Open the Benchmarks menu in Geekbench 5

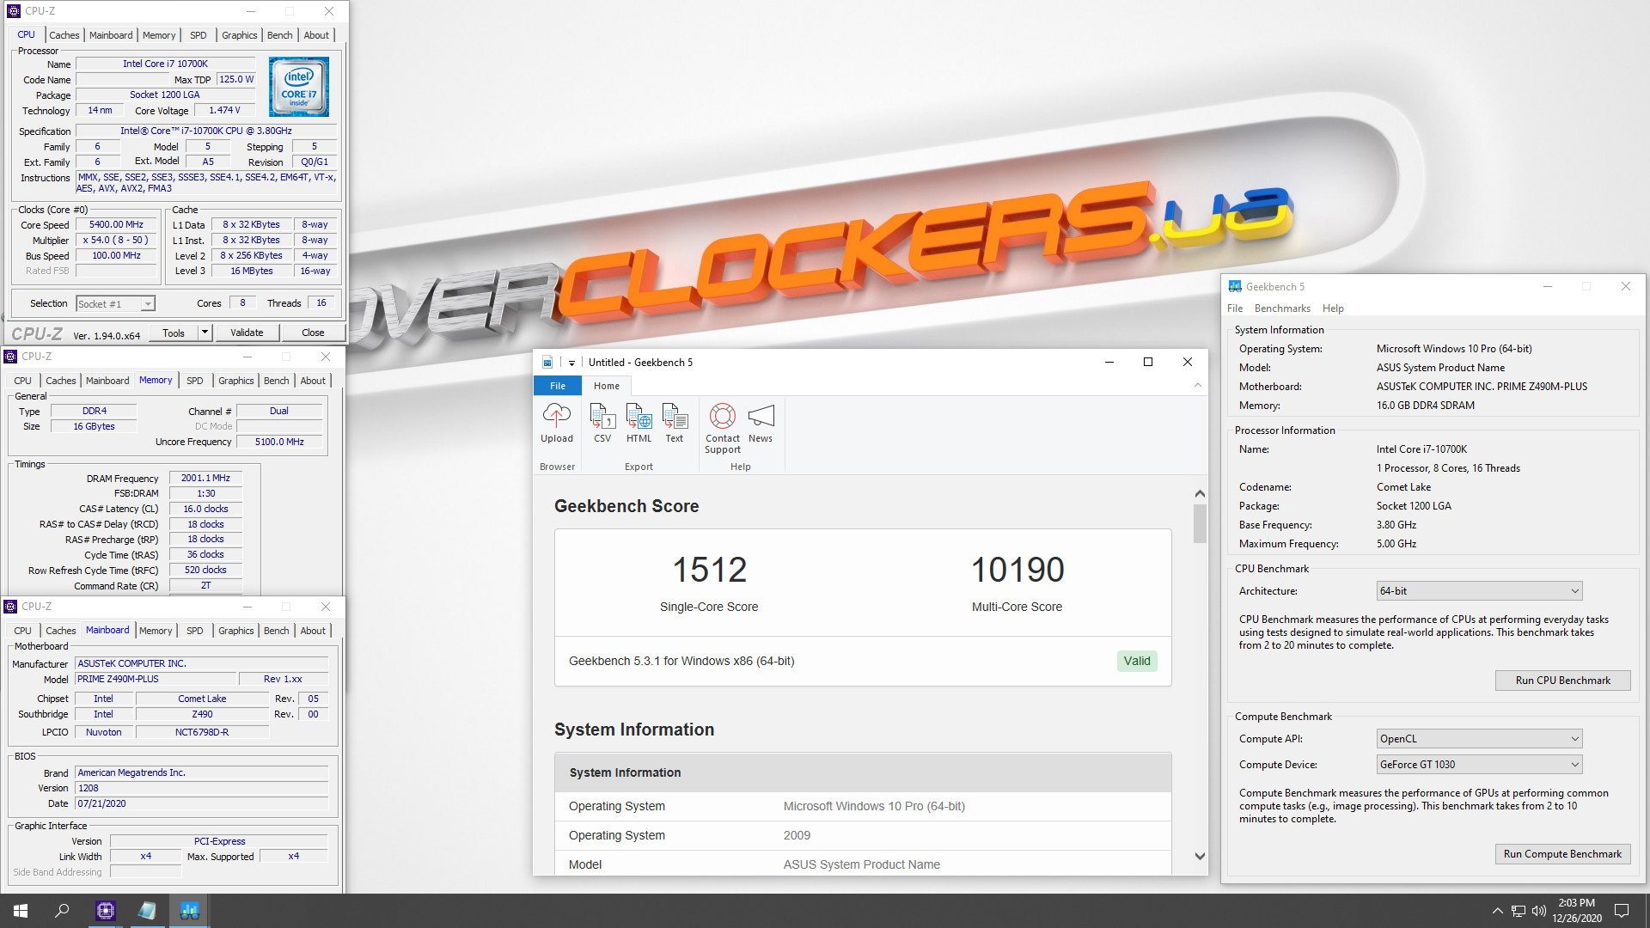click(1282, 308)
